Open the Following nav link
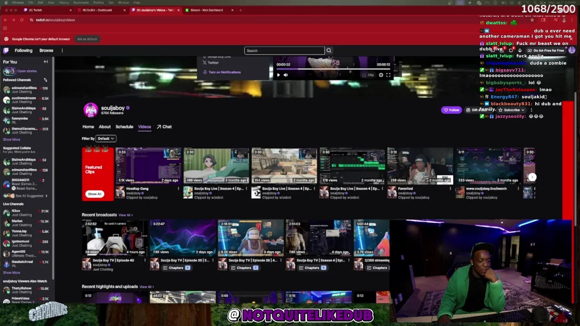This screenshot has width=580, height=326. [x=24, y=51]
